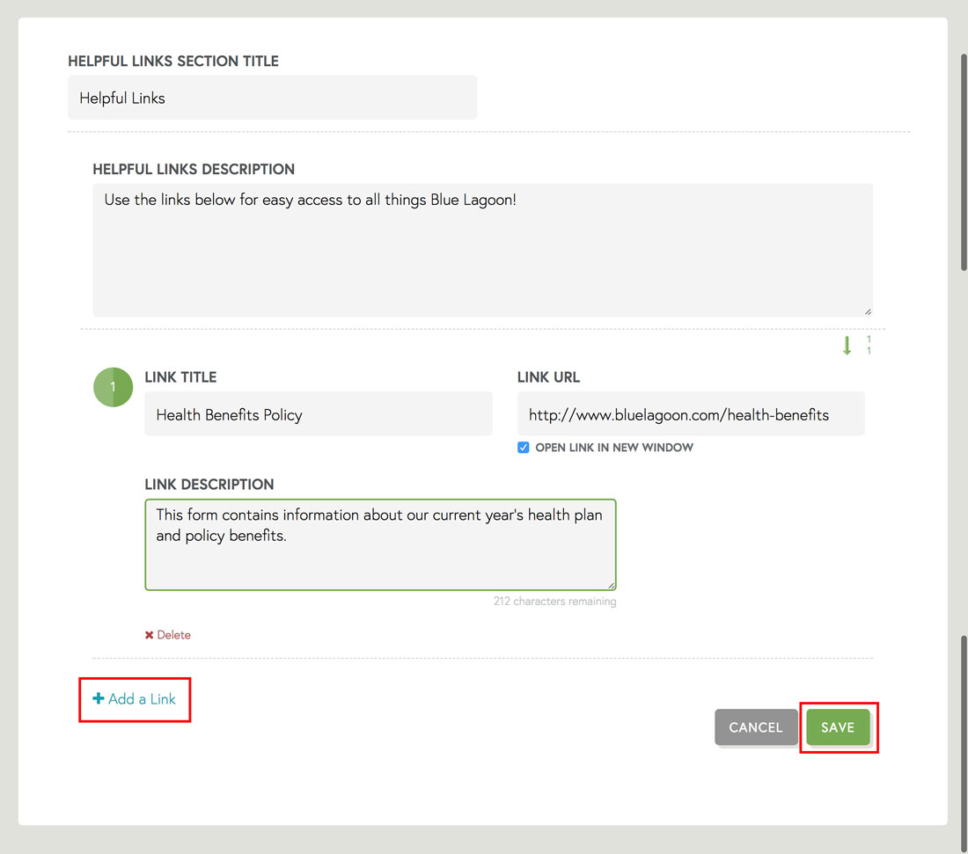Click the Helpful Links Description text area
This screenshot has width=968, height=854.
pos(482,249)
